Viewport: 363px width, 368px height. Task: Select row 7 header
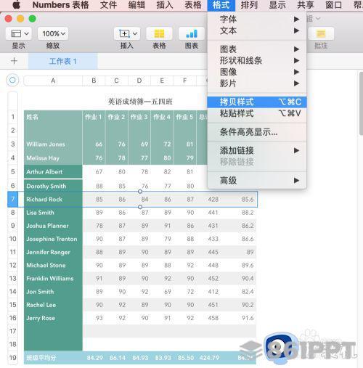click(13, 199)
